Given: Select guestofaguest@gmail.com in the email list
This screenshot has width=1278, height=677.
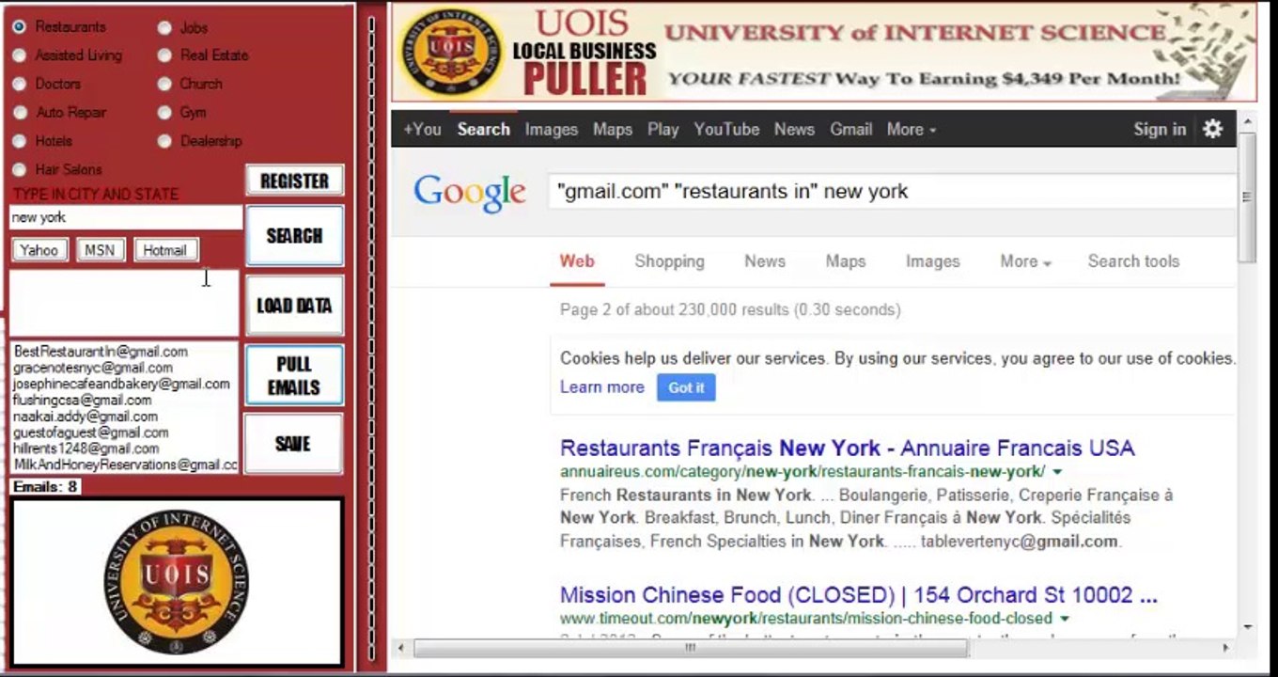Looking at the screenshot, I should [91, 433].
